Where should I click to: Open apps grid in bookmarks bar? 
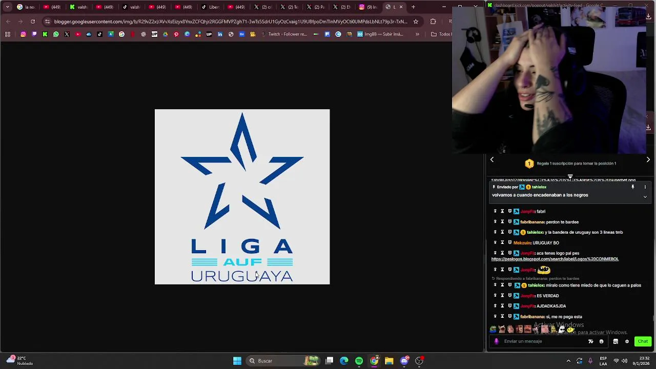[x=8, y=34]
